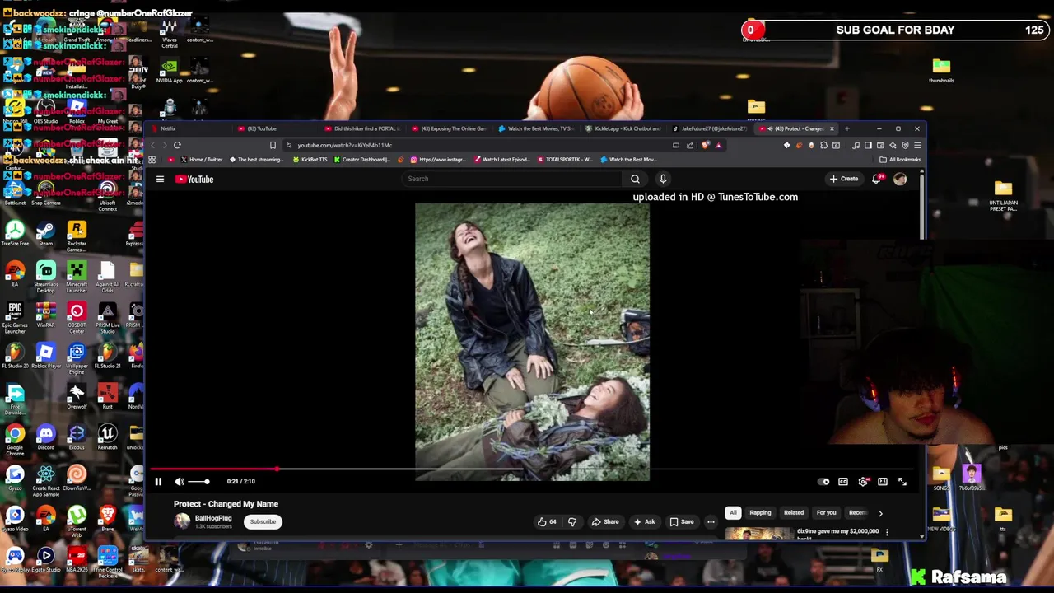1054x593 pixels.
Task: Click the YouTube search magnifier button
Action: click(x=635, y=179)
